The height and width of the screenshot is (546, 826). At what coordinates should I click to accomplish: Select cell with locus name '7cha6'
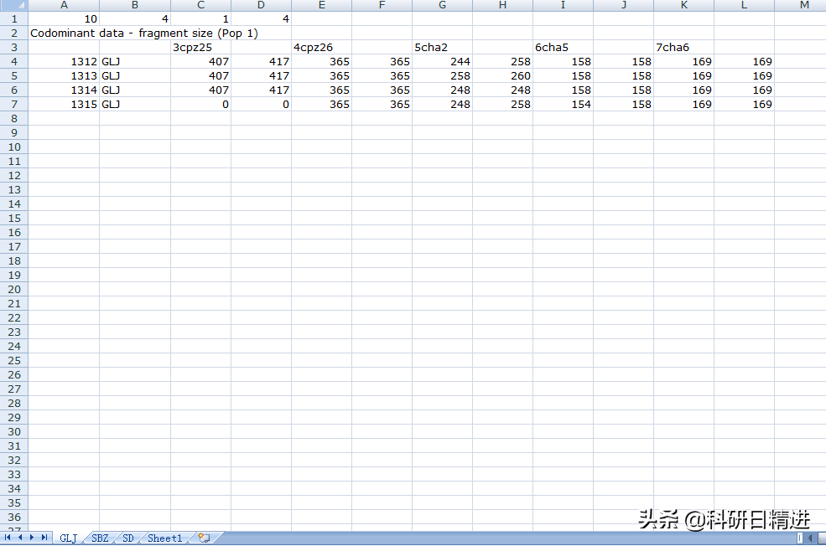683,47
